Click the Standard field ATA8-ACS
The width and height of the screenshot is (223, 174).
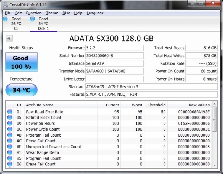tap(152, 86)
